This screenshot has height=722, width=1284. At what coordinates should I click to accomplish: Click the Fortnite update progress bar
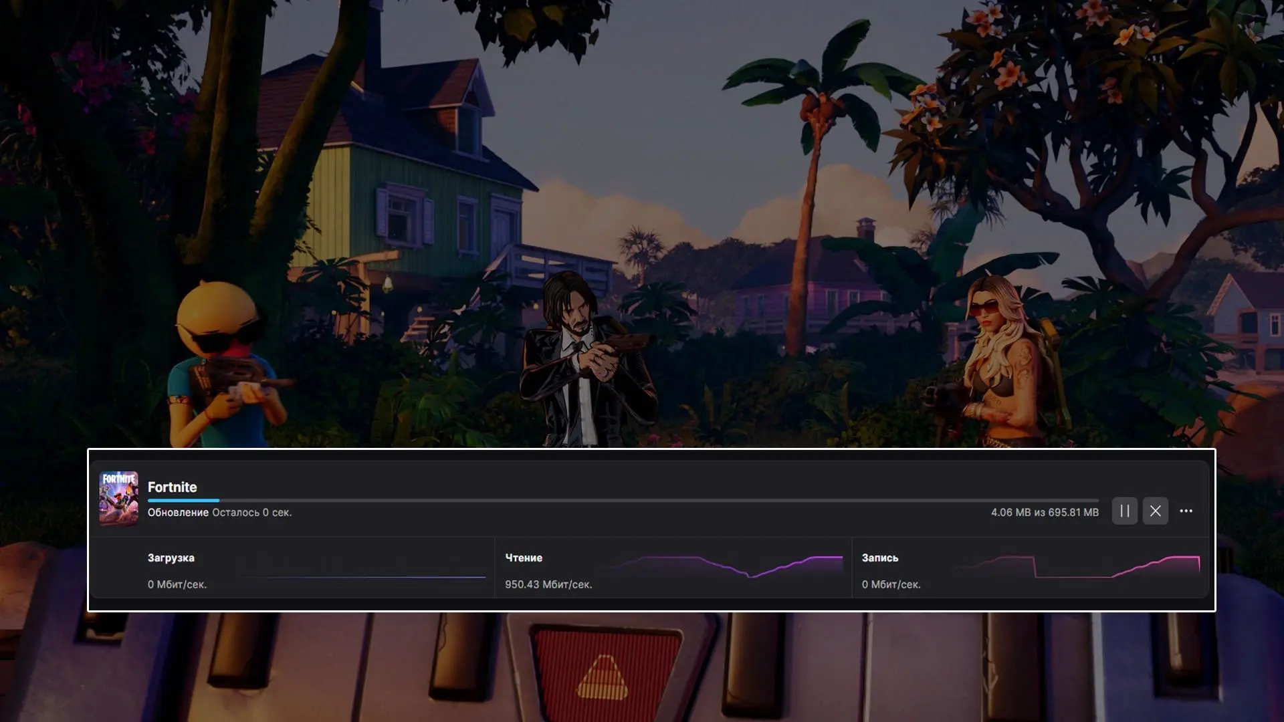623,500
